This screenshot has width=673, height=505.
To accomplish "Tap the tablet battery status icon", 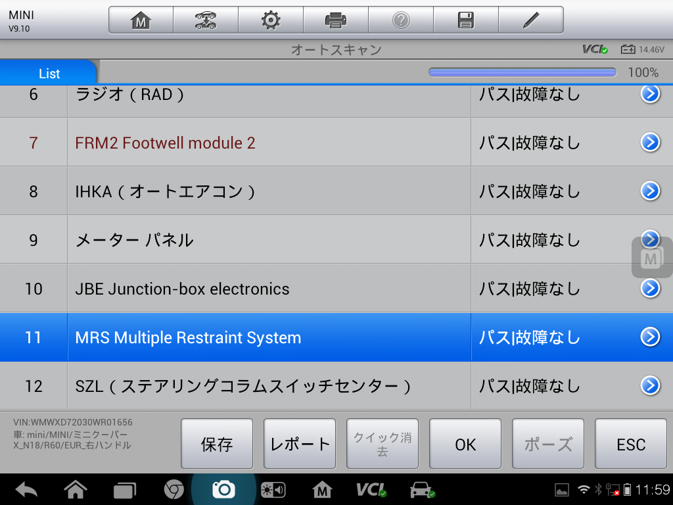I will [x=627, y=489].
